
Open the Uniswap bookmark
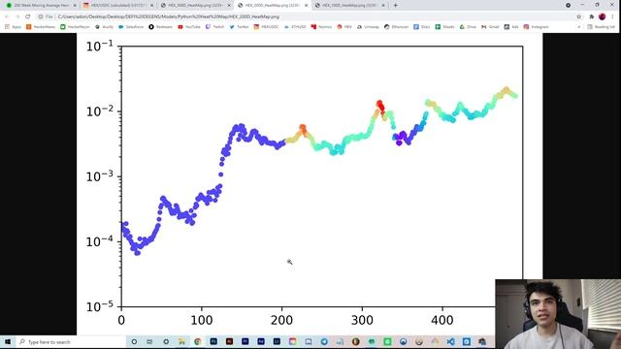click(368, 27)
